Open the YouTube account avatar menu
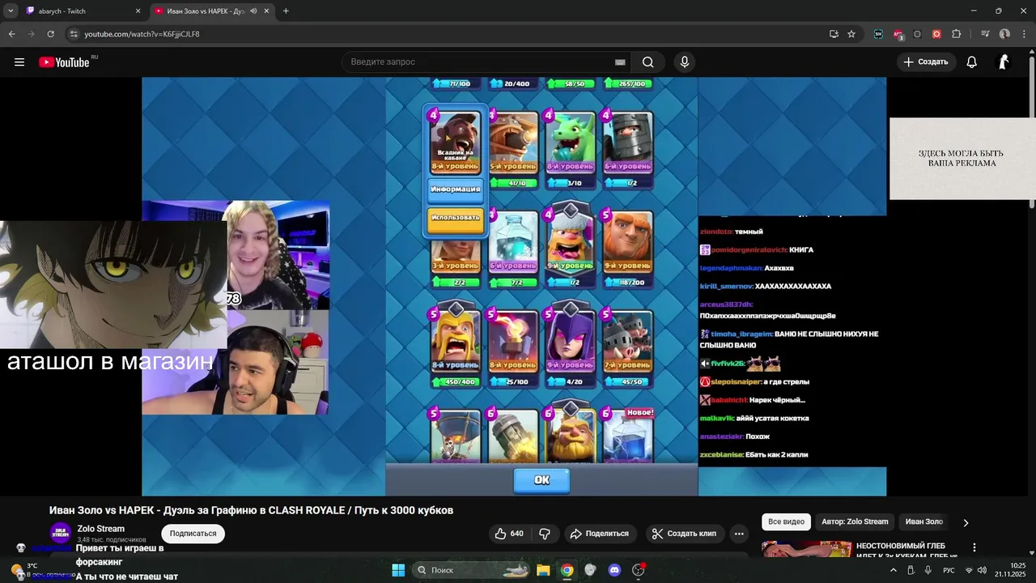 click(x=1004, y=62)
